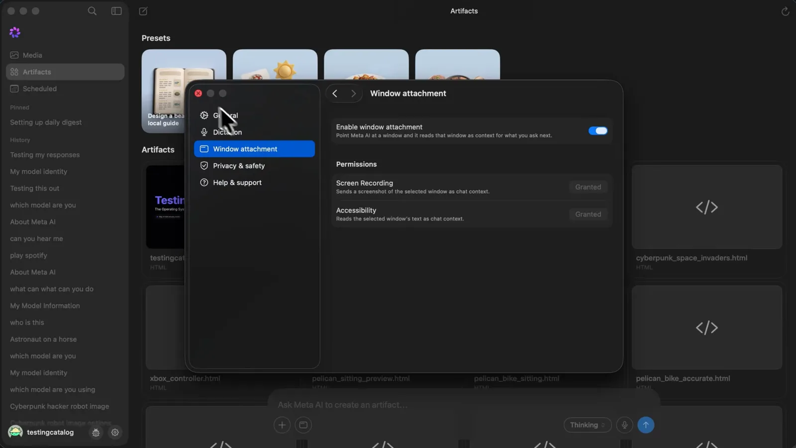Click the window attachment icon in prompt bar
796x448 pixels.
pos(303,425)
